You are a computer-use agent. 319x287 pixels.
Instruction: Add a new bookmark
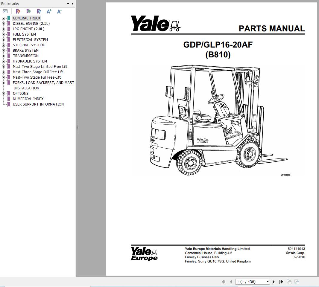(x=28, y=11)
